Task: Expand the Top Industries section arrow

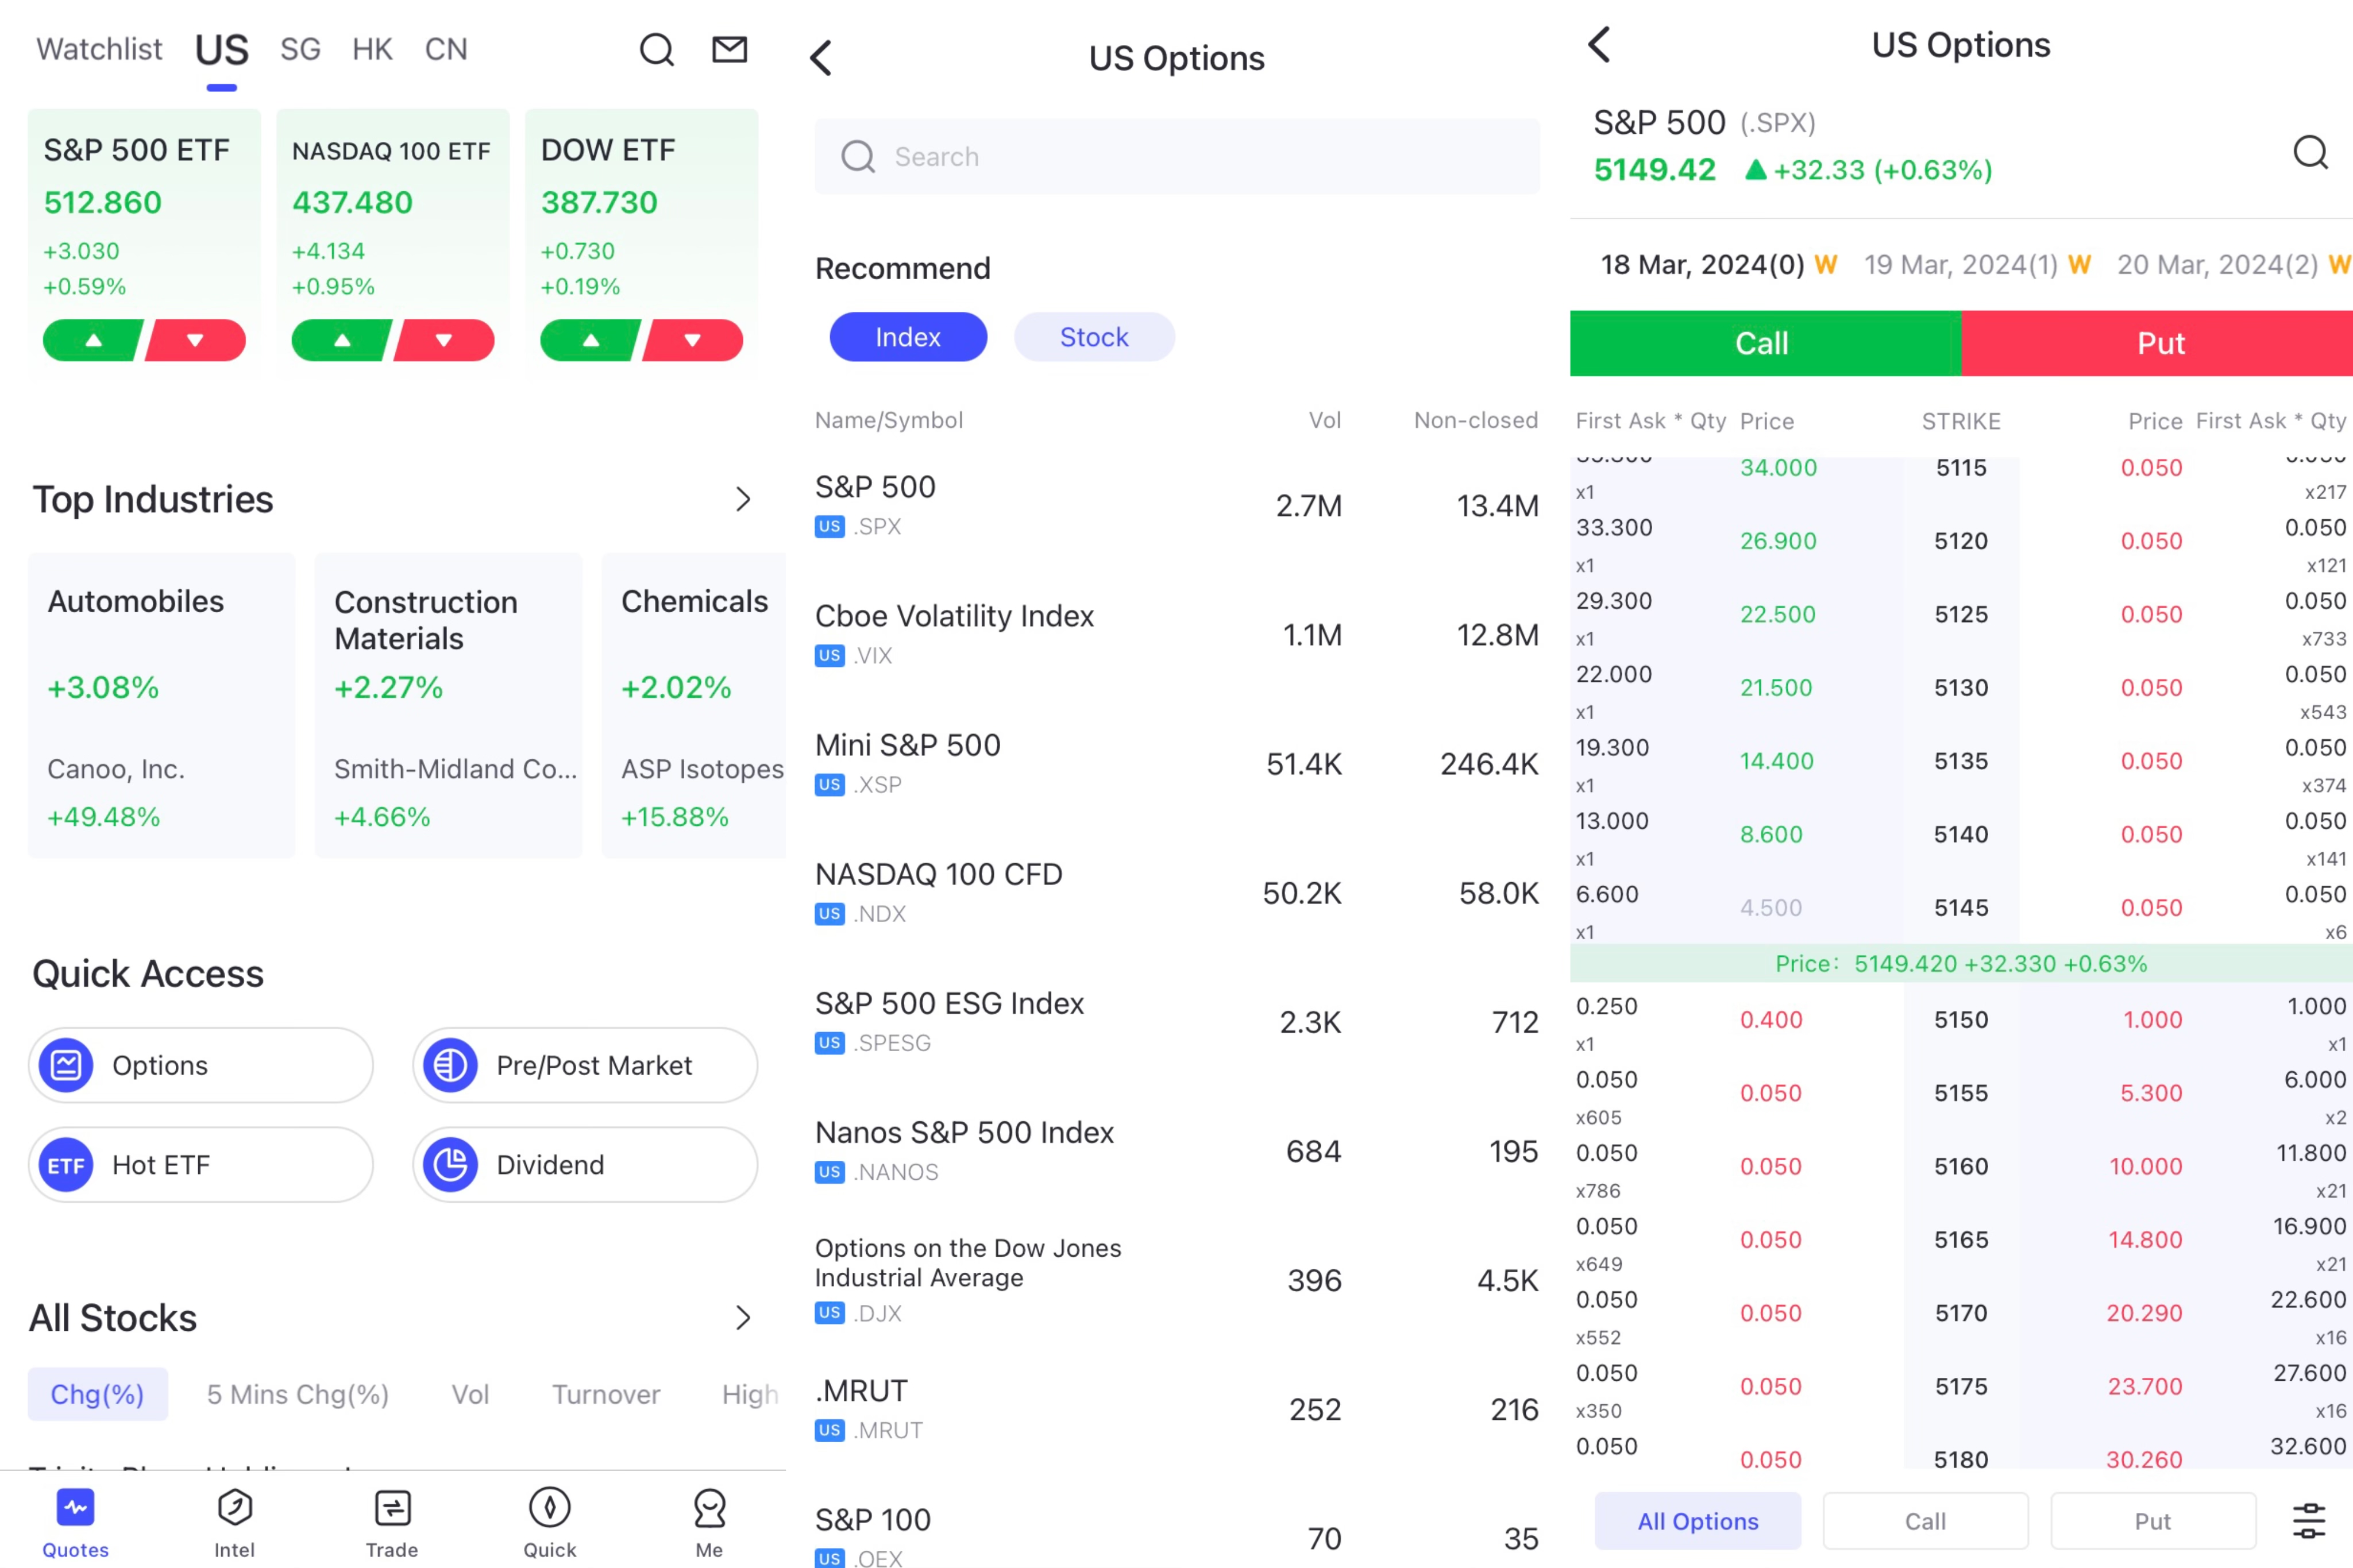Action: point(742,499)
